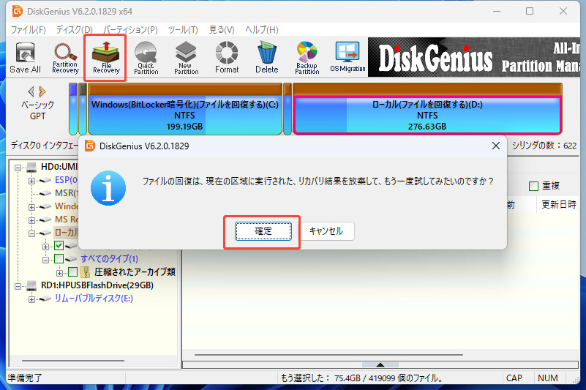Click the Save All toolbar icon
The image size is (586, 390).
(25, 57)
